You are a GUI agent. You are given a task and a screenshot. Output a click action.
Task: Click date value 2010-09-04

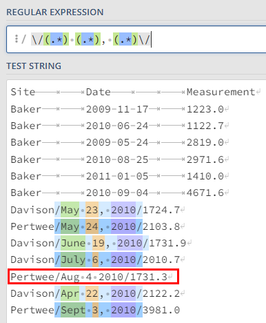point(117,193)
